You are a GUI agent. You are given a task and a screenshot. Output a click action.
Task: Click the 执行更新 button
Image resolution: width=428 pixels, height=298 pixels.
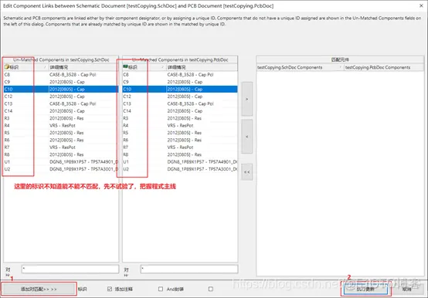[365, 290]
